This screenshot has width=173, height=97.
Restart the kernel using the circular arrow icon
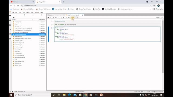66,18
